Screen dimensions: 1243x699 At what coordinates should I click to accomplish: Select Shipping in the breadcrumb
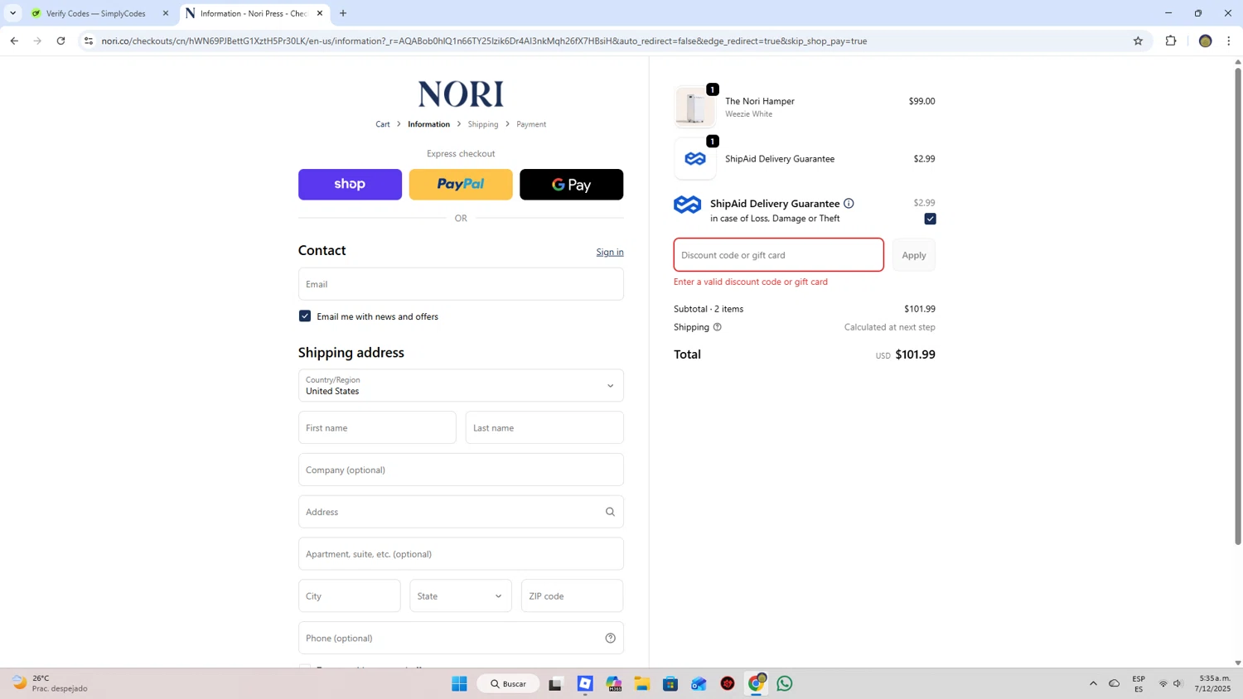pyautogui.click(x=483, y=124)
